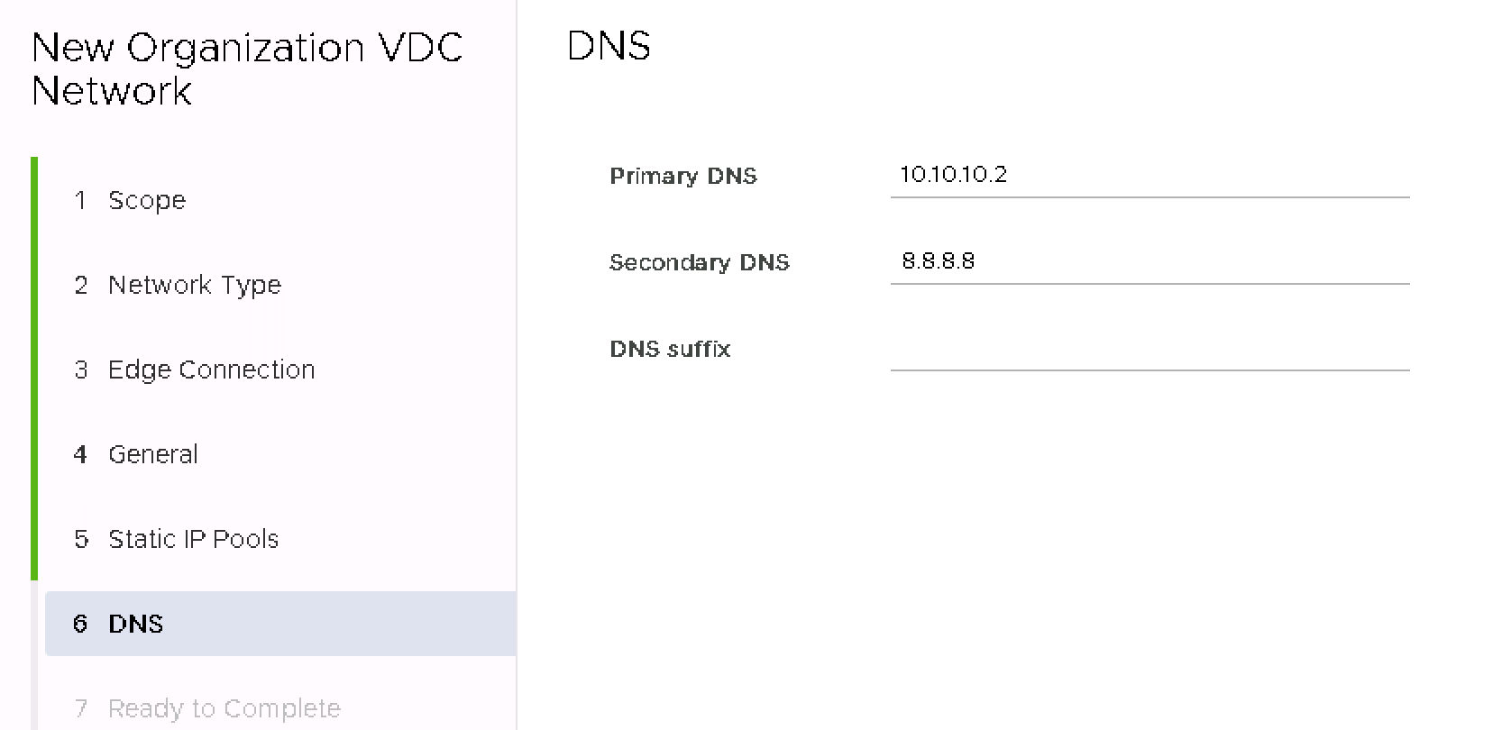Click the green completed-steps progress bar

pos(34,368)
